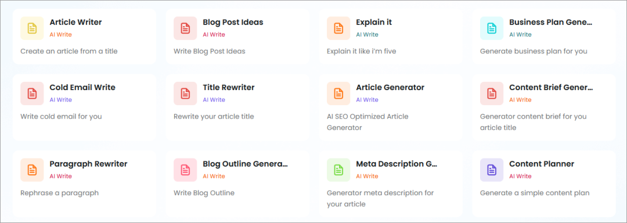
Task: Click the pink Blog Outline Generator icon
Action: 185,170
